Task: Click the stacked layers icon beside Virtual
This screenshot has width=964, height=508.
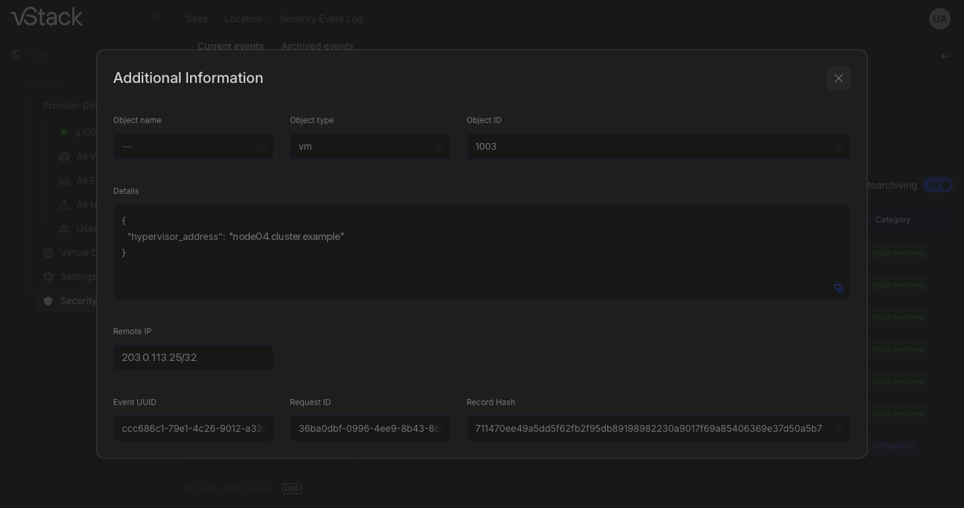Action: [48, 253]
